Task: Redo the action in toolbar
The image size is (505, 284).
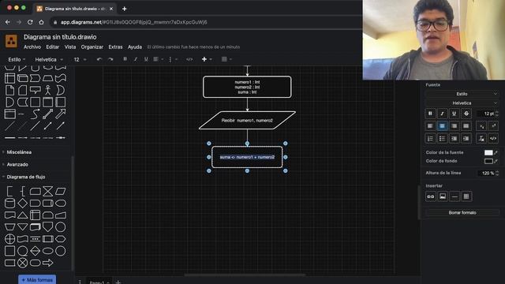Action: pyautogui.click(x=110, y=59)
